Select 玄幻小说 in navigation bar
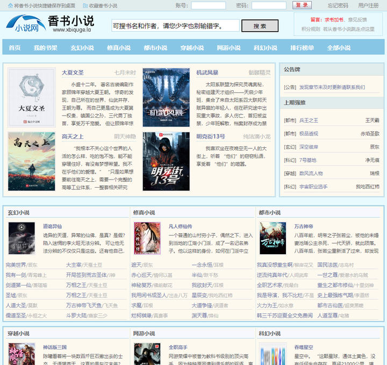This screenshot has width=387, height=365. point(82,48)
